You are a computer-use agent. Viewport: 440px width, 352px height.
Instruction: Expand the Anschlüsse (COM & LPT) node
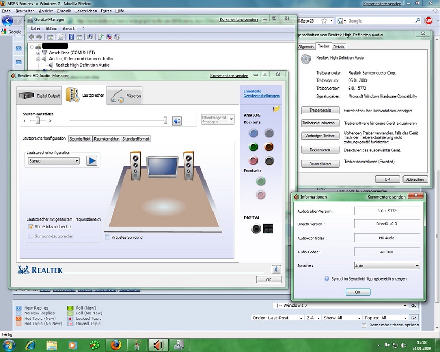point(39,53)
